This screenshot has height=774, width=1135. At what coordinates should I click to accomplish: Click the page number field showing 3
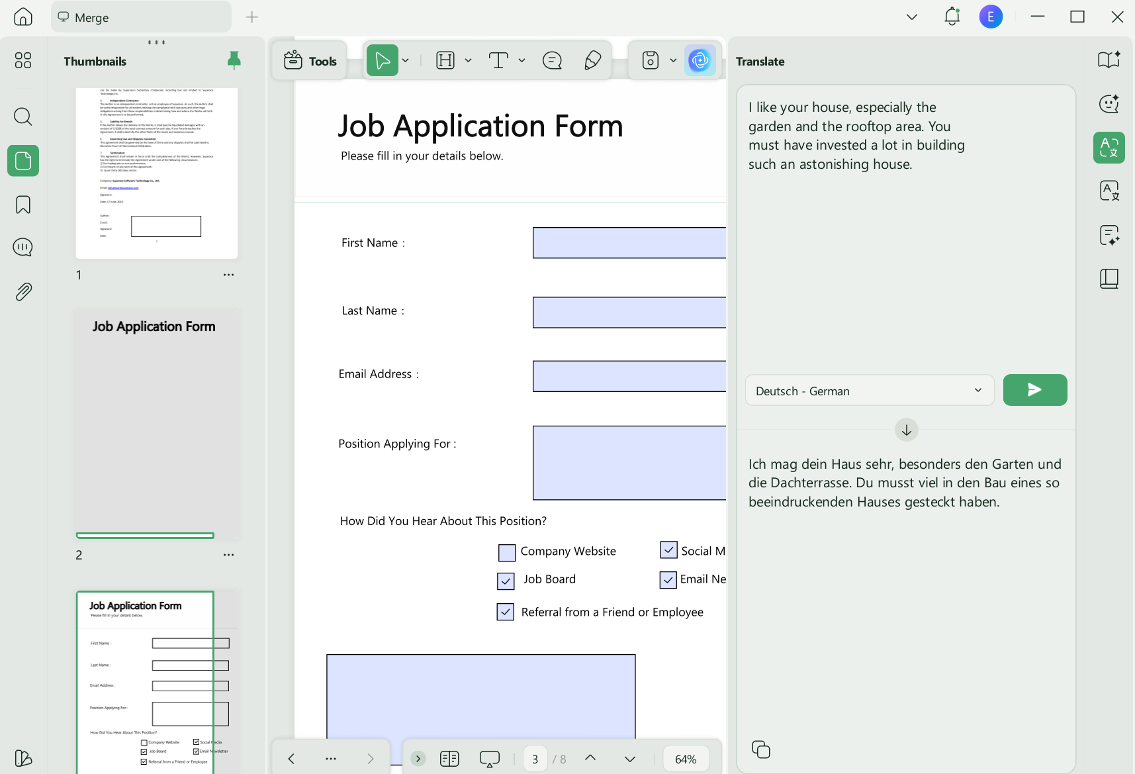pos(535,759)
